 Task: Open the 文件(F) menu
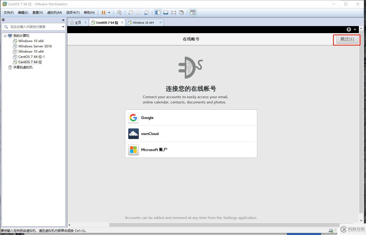point(8,13)
